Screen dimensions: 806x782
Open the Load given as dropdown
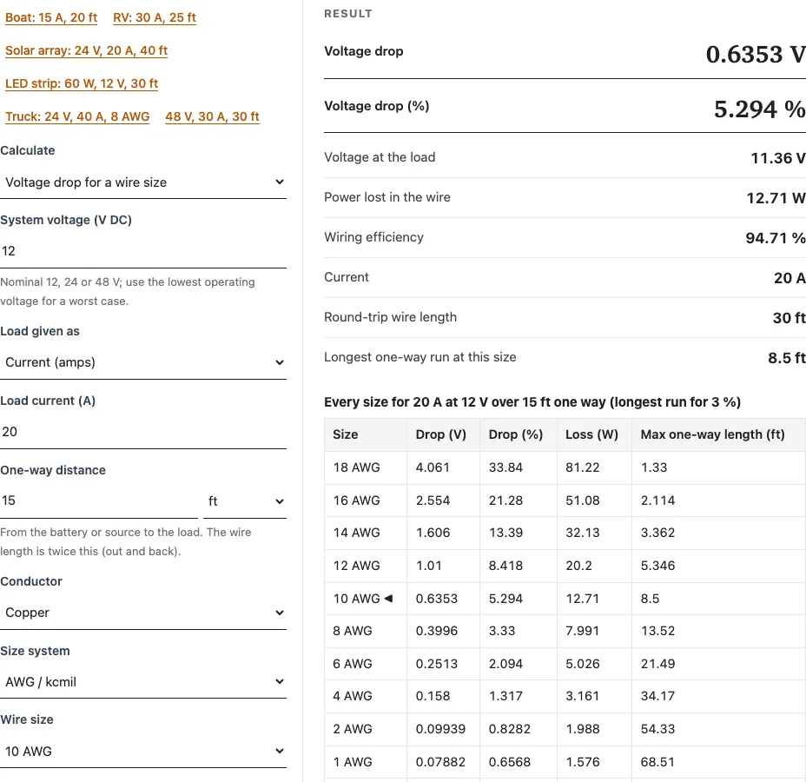[x=143, y=362]
